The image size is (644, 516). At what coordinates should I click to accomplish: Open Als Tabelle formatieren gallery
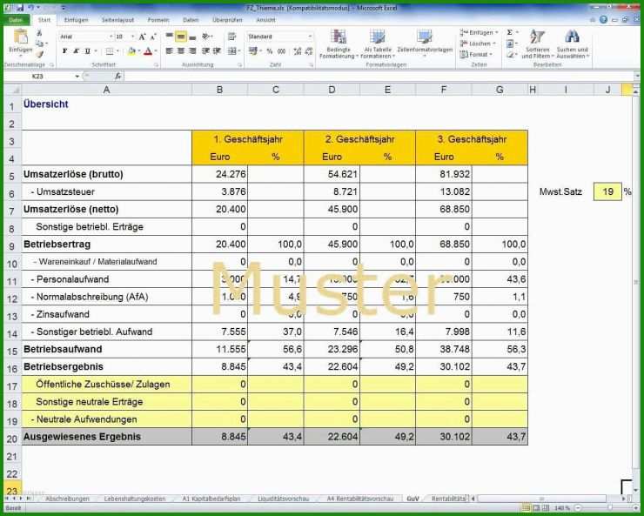click(x=377, y=44)
